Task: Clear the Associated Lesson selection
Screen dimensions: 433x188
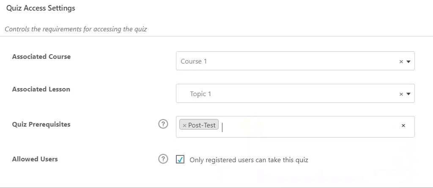Action: point(401,94)
